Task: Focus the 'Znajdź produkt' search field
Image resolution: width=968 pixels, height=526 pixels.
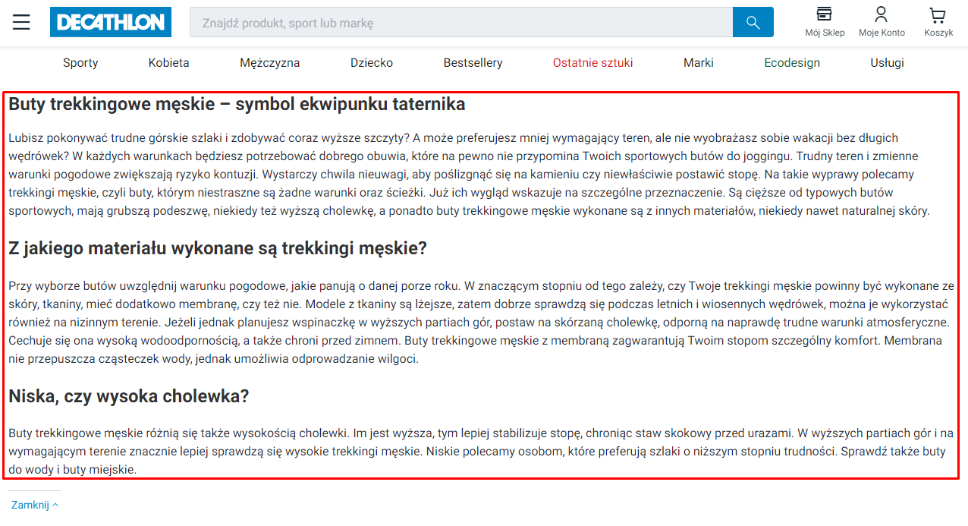Action: tap(461, 22)
